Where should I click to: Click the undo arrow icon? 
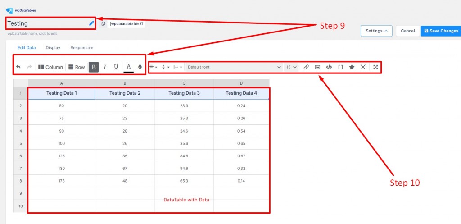pyautogui.click(x=18, y=67)
